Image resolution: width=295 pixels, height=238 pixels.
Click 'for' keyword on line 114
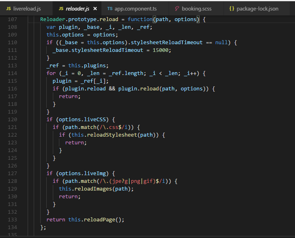tap(51, 73)
